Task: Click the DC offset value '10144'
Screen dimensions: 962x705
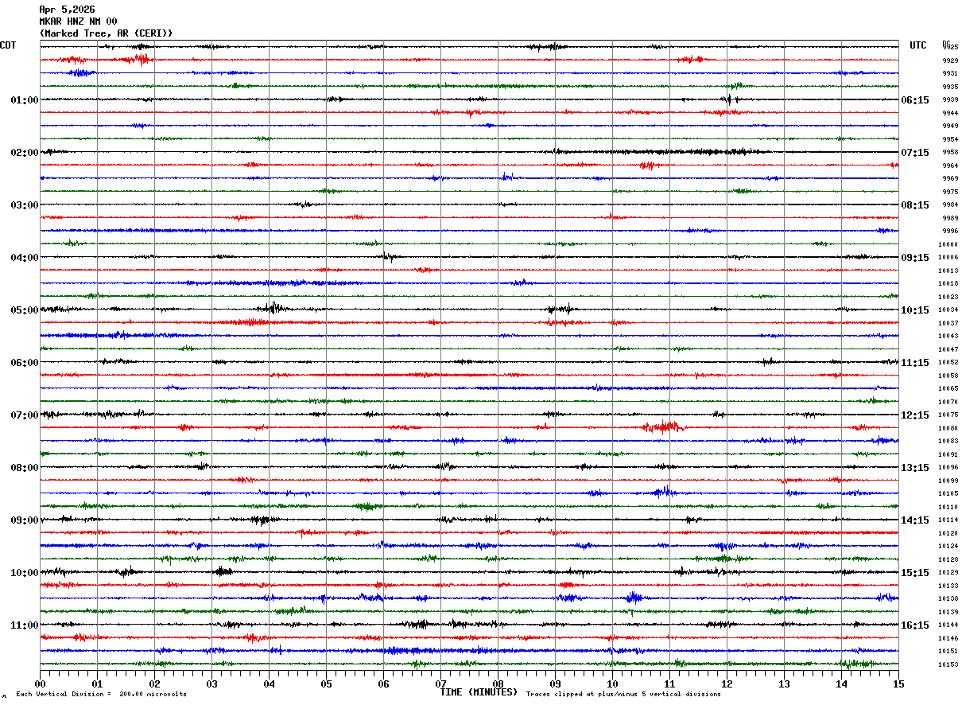Action: 948,625
